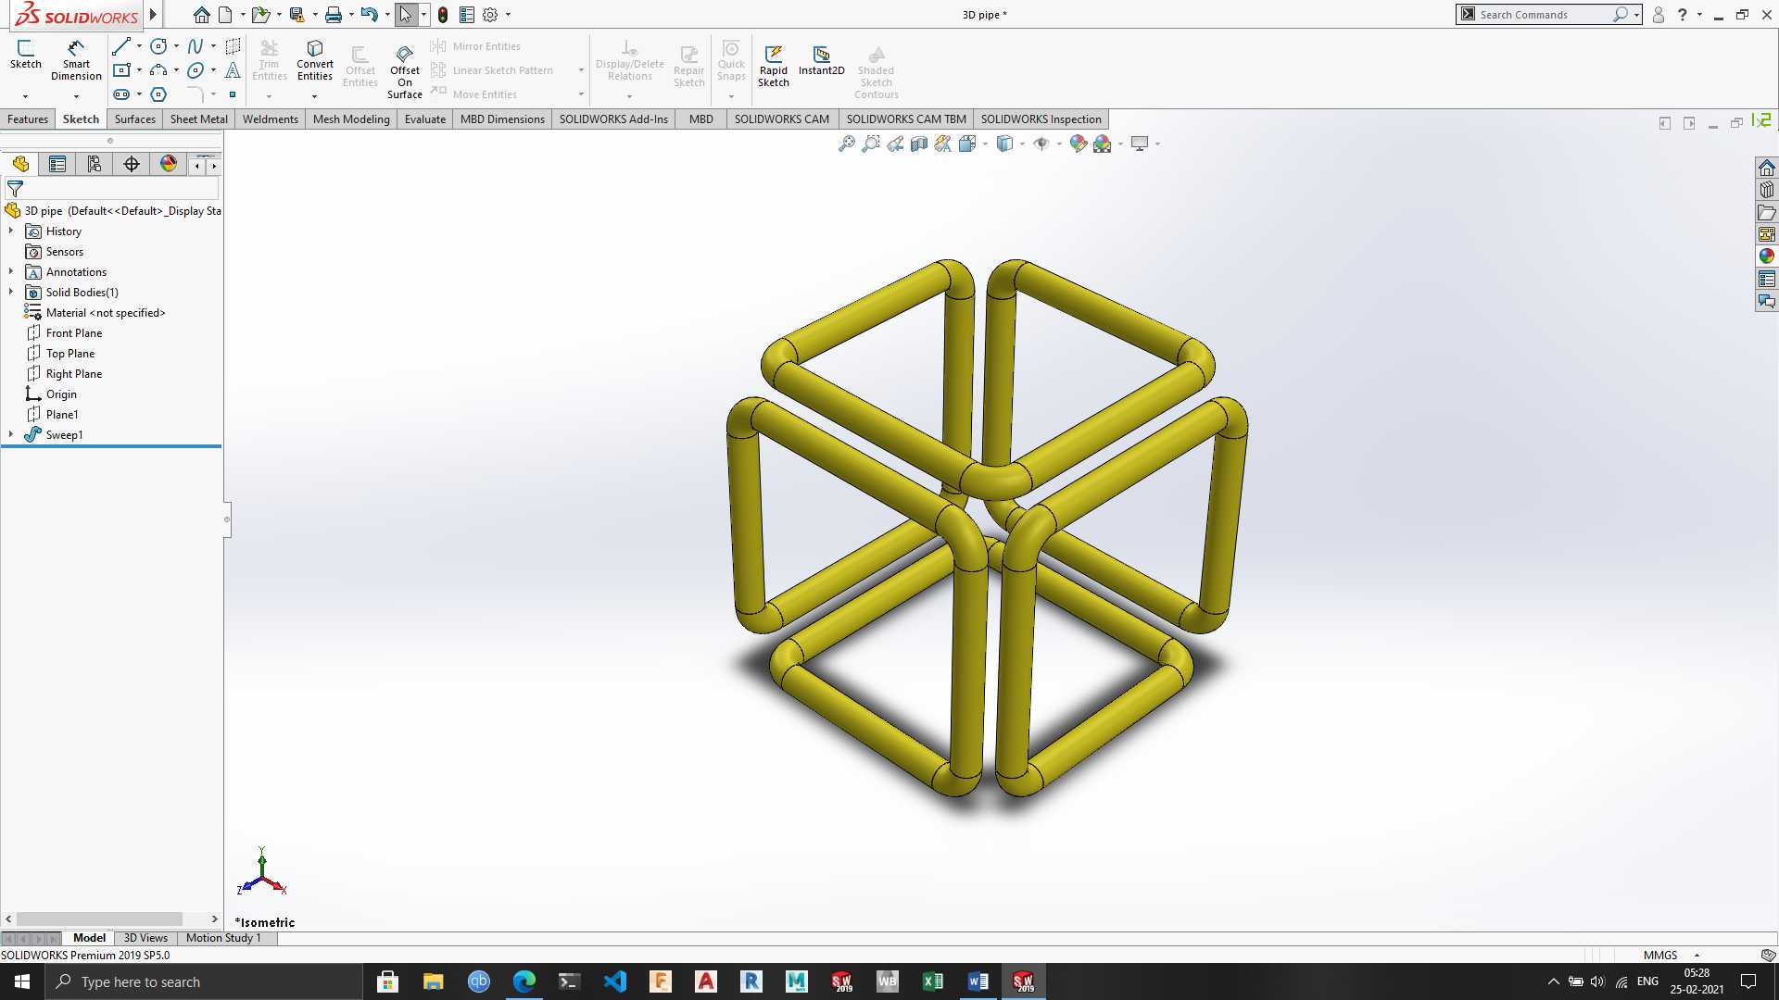
Task: Select the Arc sketch tool
Action: coord(158,70)
